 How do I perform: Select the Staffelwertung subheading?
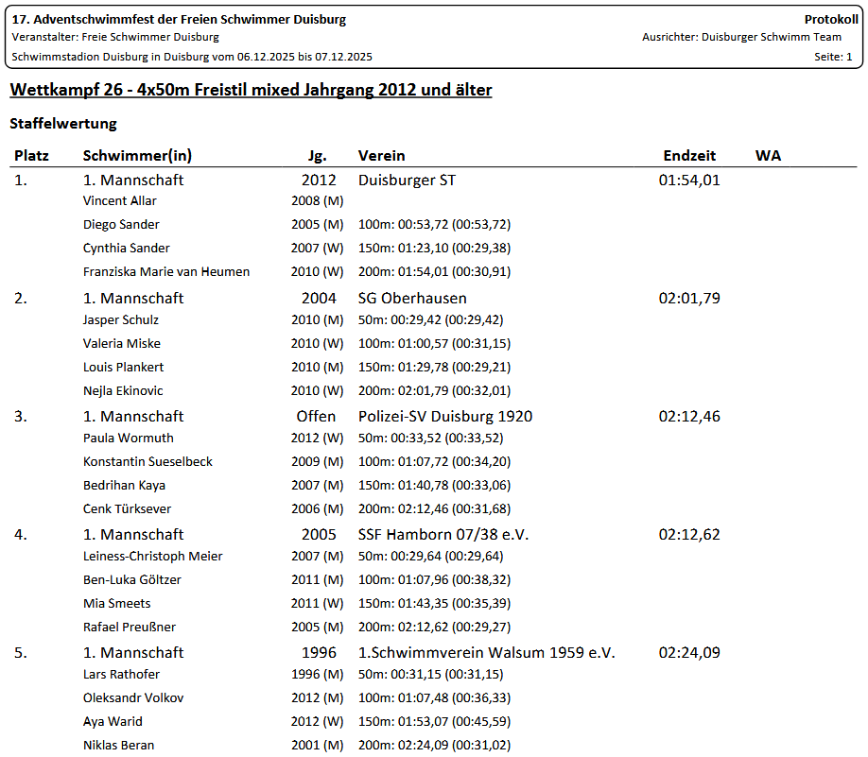click(x=62, y=124)
